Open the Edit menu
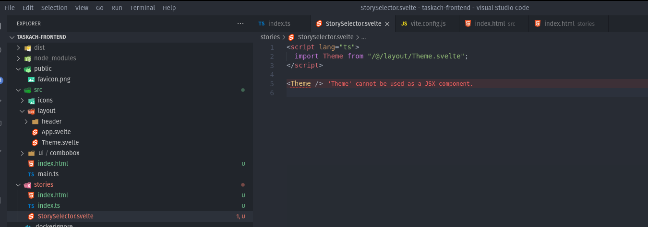This screenshot has width=648, height=227. point(28,8)
